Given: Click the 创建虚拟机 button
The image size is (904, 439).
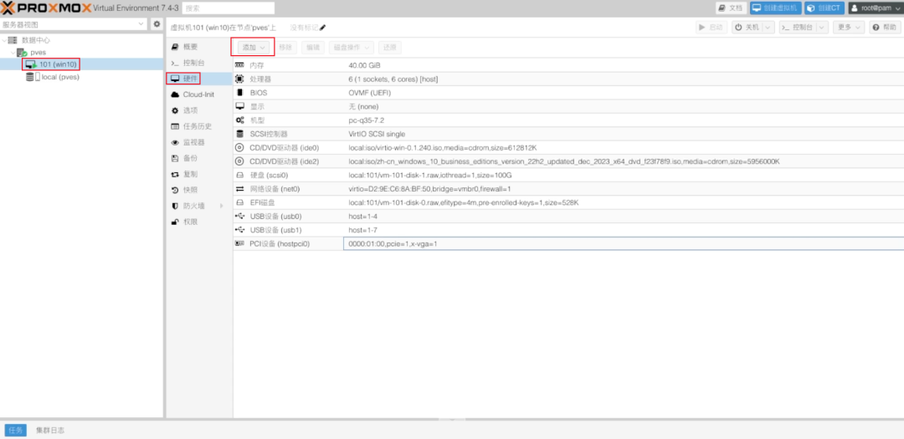Looking at the screenshot, I should (774, 8).
